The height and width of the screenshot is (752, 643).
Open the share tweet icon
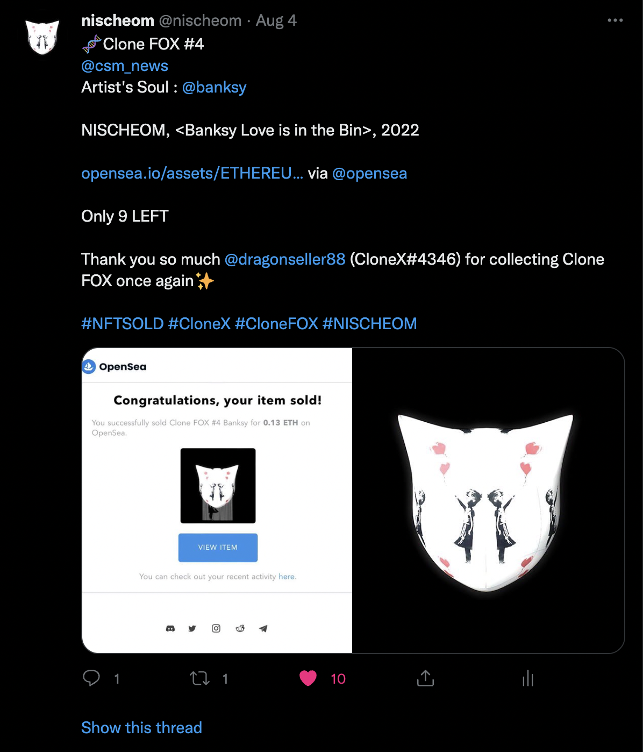point(425,678)
